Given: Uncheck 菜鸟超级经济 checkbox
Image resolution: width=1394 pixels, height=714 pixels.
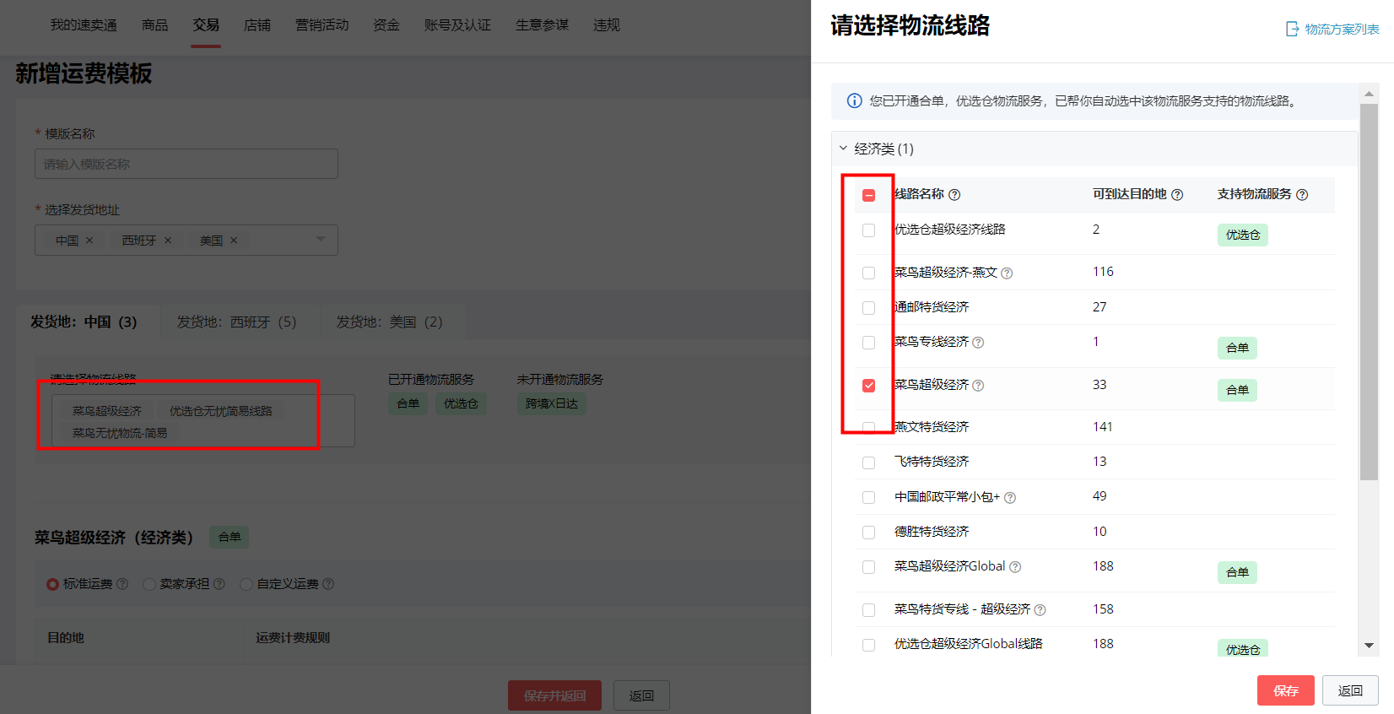Looking at the screenshot, I should coord(868,386).
